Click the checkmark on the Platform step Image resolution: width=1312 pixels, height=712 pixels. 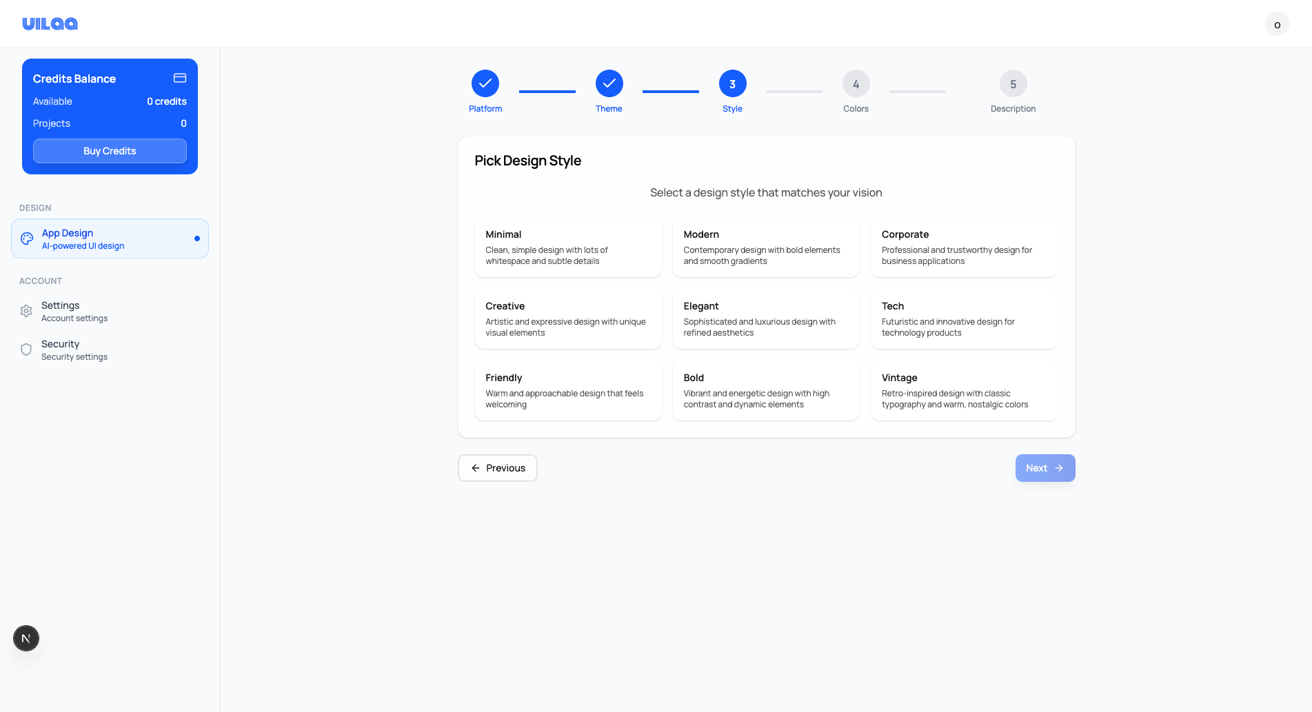(485, 83)
